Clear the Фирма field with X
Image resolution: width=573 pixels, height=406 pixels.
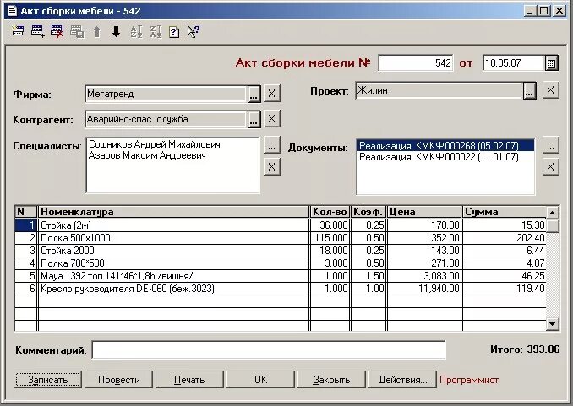tap(271, 94)
